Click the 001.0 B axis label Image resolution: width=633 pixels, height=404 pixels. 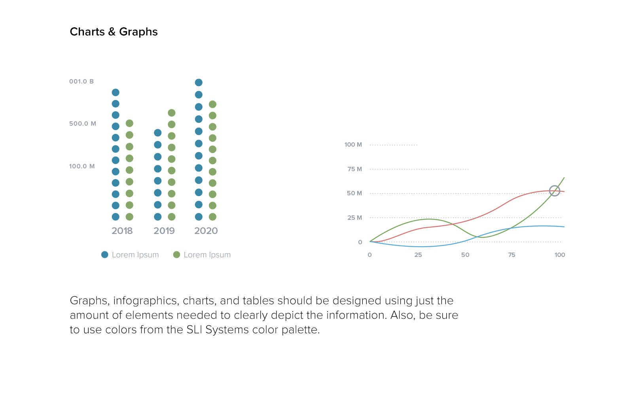pos(81,81)
